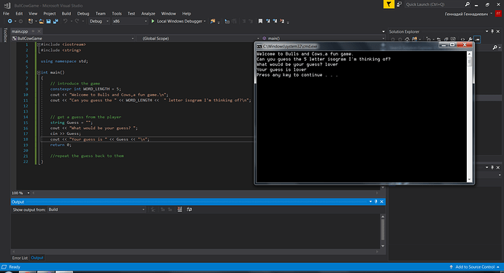This screenshot has width=504, height=273.
Task: Open the Toolbox side tab
Action: (x=5, y=35)
